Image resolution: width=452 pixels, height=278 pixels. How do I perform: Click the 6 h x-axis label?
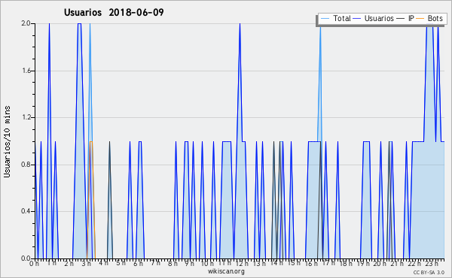(x=138, y=263)
